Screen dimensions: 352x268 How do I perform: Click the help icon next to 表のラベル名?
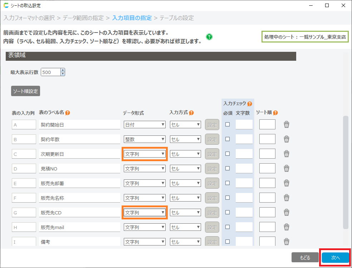pyautogui.click(x=68, y=113)
